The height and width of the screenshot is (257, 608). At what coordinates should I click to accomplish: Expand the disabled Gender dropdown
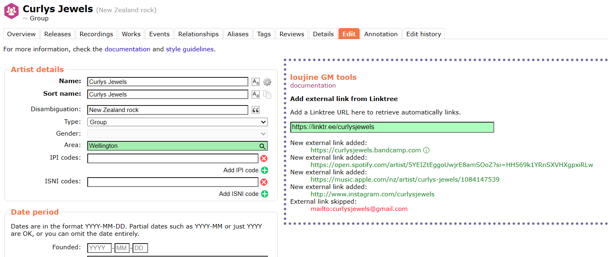177,134
